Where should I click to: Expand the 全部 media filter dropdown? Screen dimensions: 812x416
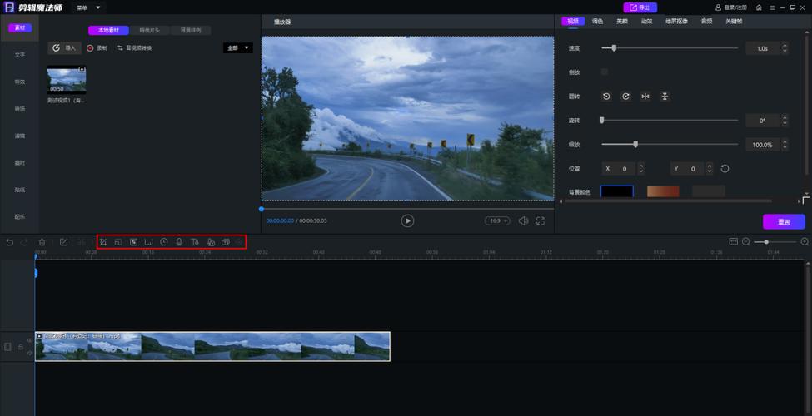pos(237,48)
